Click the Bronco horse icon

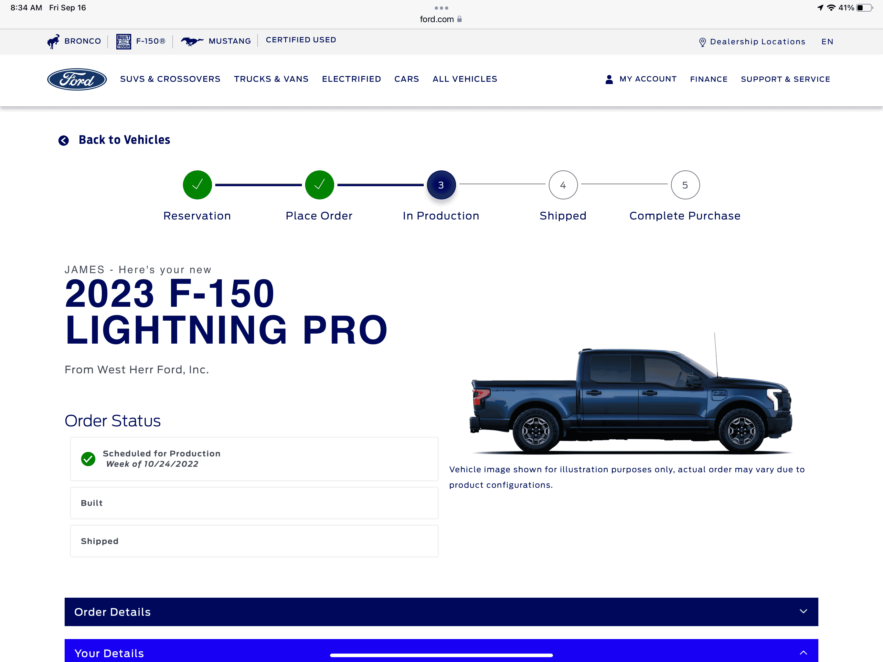tap(53, 41)
